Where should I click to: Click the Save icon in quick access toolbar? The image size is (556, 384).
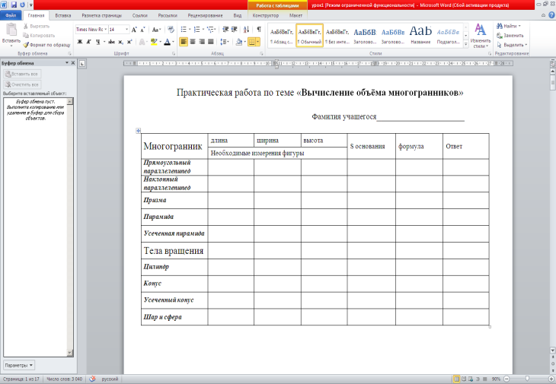(x=14, y=5)
